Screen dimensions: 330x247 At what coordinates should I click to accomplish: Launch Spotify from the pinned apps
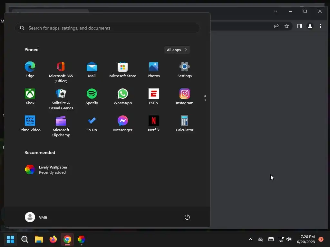pos(92,97)
